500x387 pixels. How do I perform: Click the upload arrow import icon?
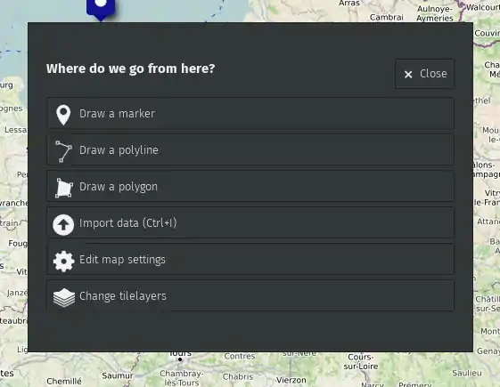click(x=63, y=225)
